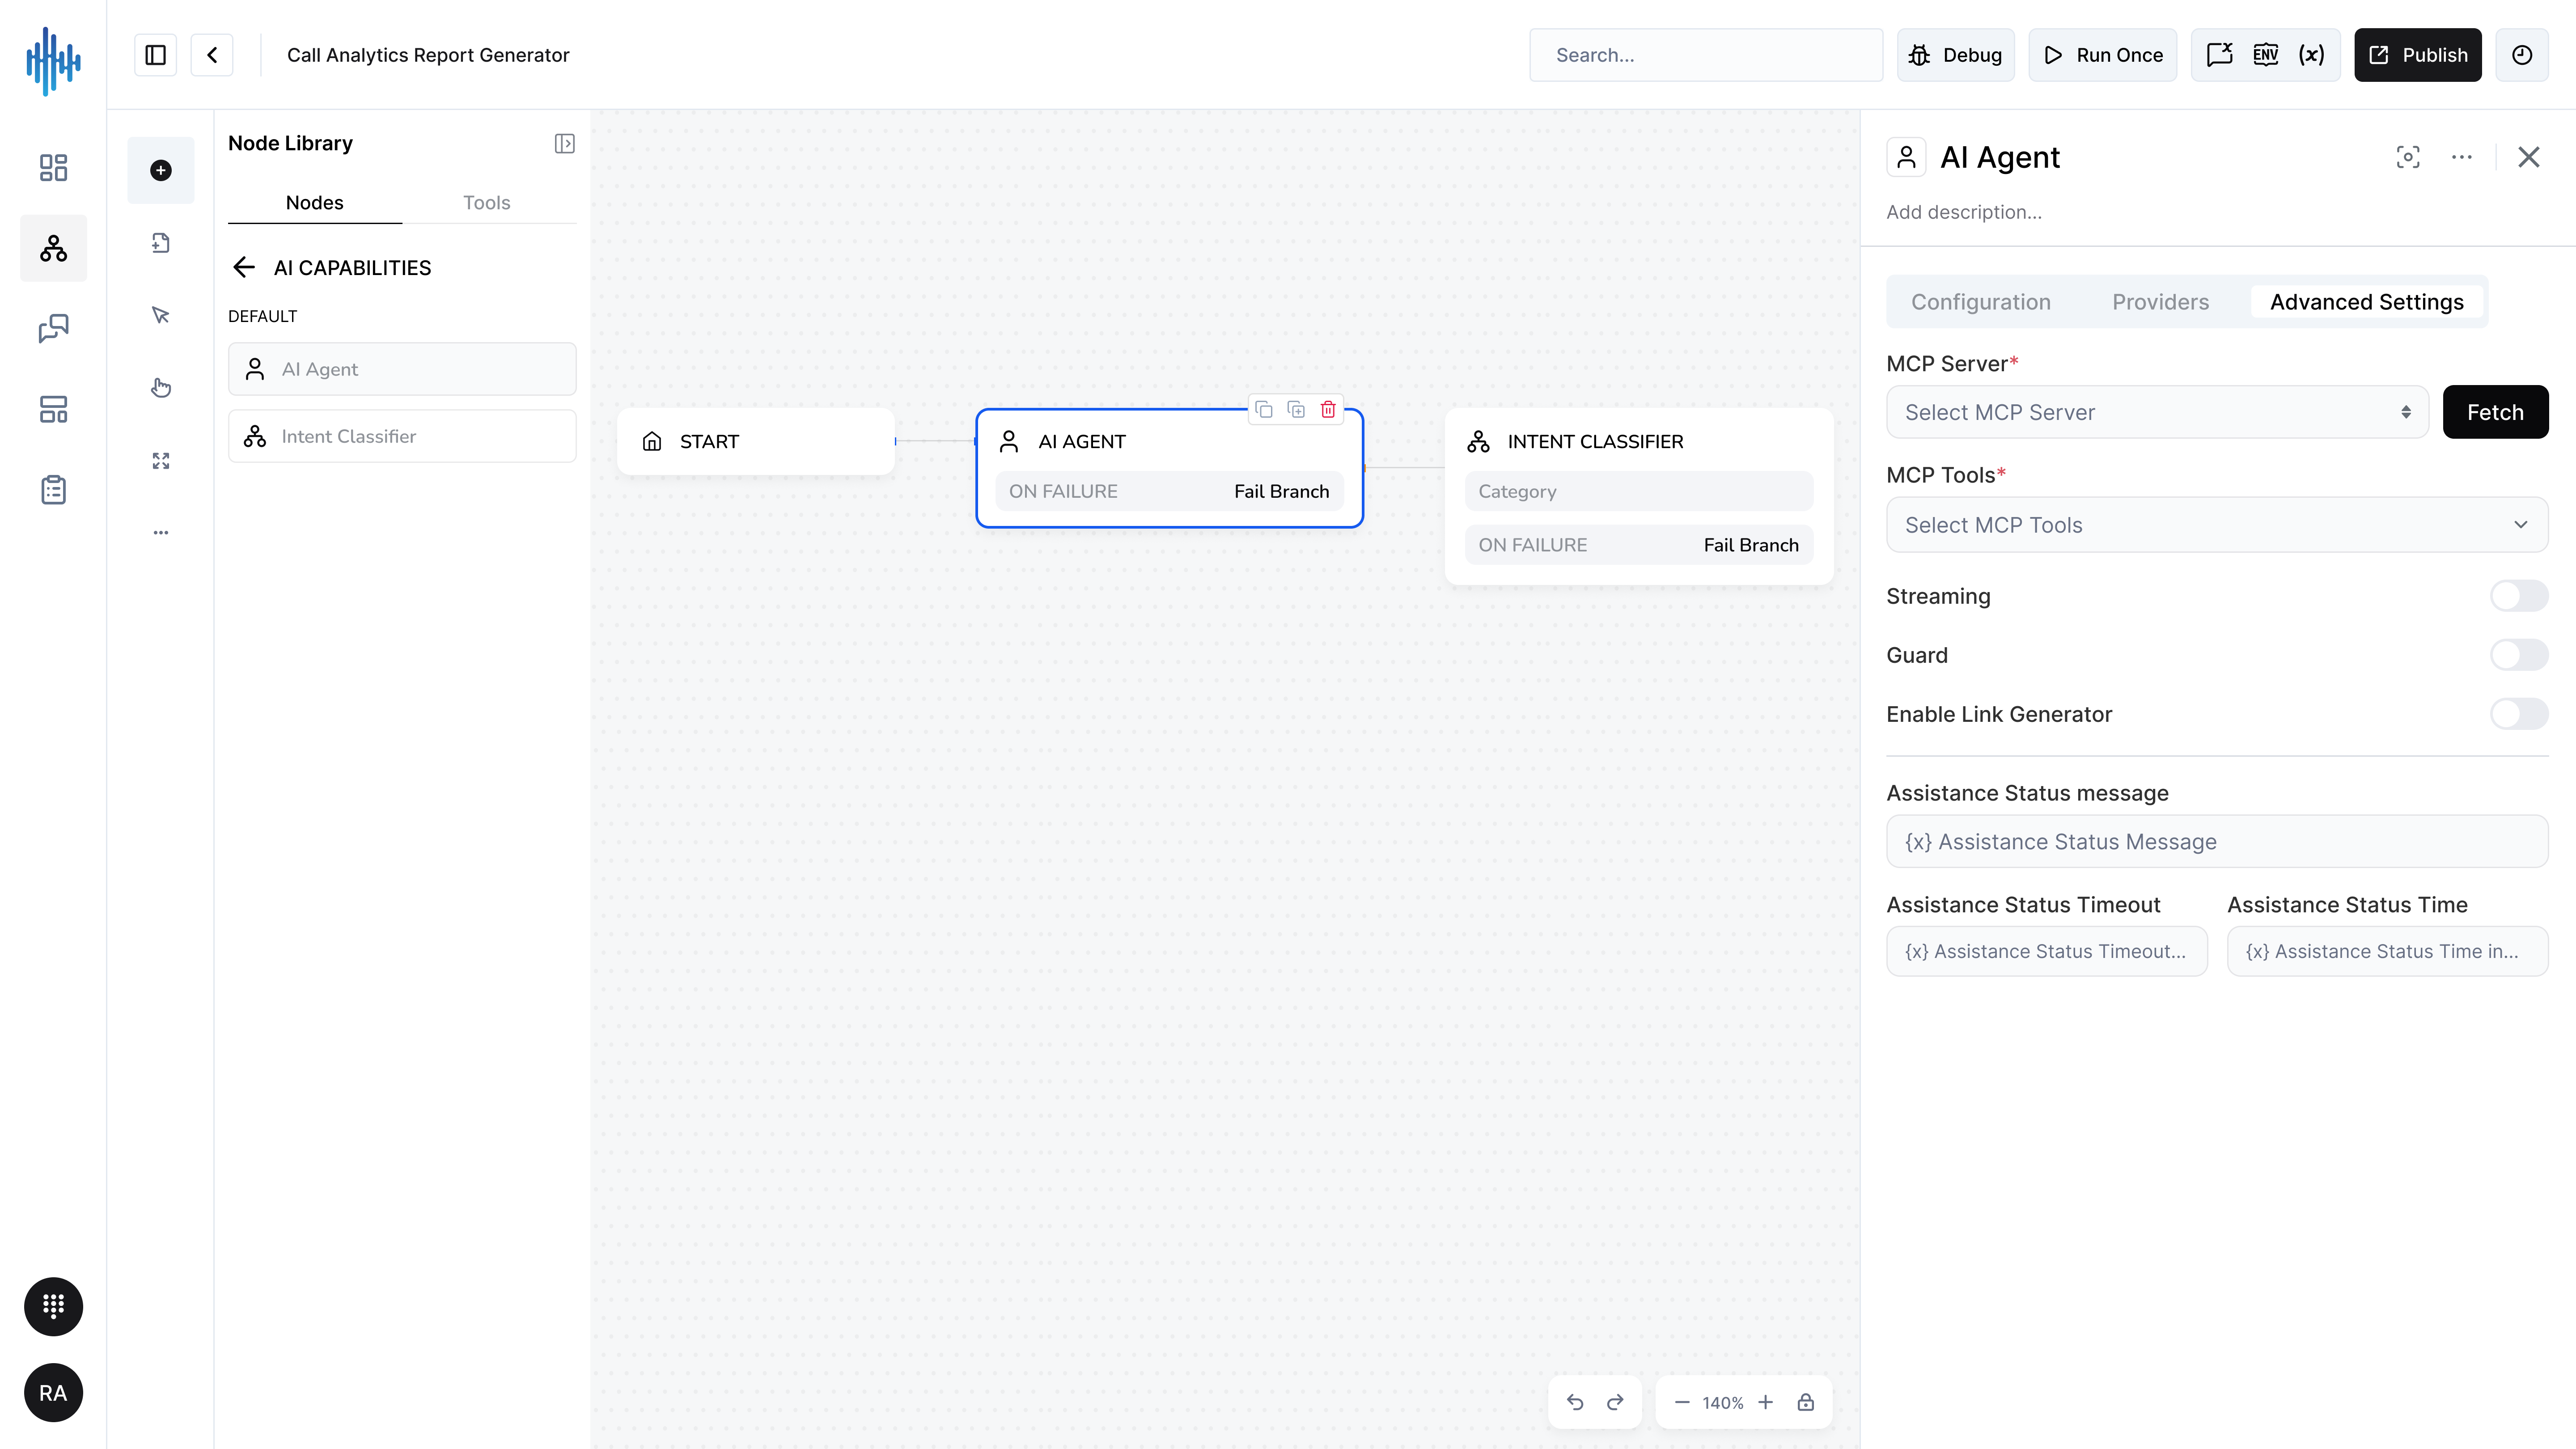Image resolution: width=2576 pixels, height=1449 pixels.
Task: Open more tools ellipsis in tool strip
Action: [161, 533]
